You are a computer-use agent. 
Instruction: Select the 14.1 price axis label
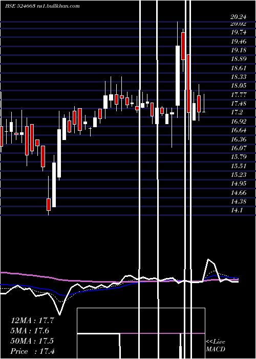tap(237, 210)
